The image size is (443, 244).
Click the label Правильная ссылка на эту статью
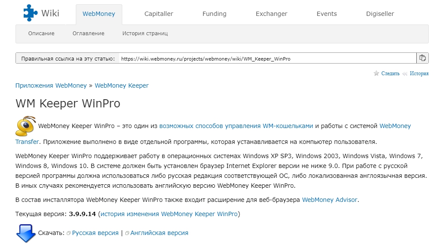(68, 58)
